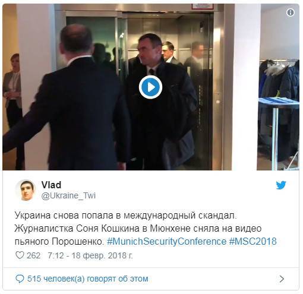The height and width of the screenshot is (294, 303).
Task: Open the tweet timestamp 7:12 - 18 февр. 2018
Action: pos(90,255)
